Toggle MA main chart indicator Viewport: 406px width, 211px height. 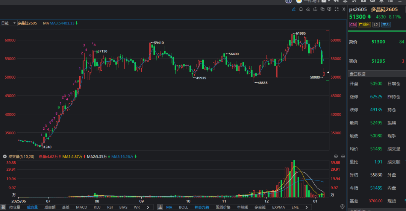[x=169, y=207]
